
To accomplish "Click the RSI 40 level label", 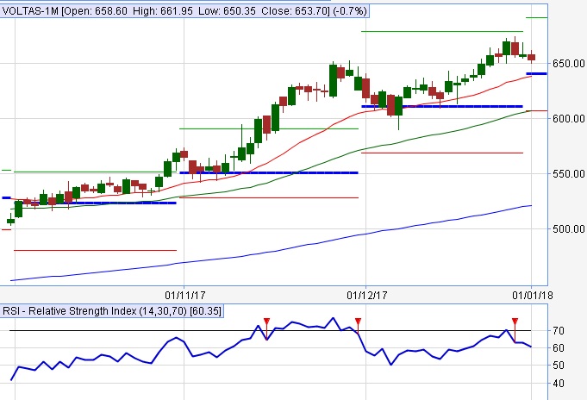I will point(559,383).
